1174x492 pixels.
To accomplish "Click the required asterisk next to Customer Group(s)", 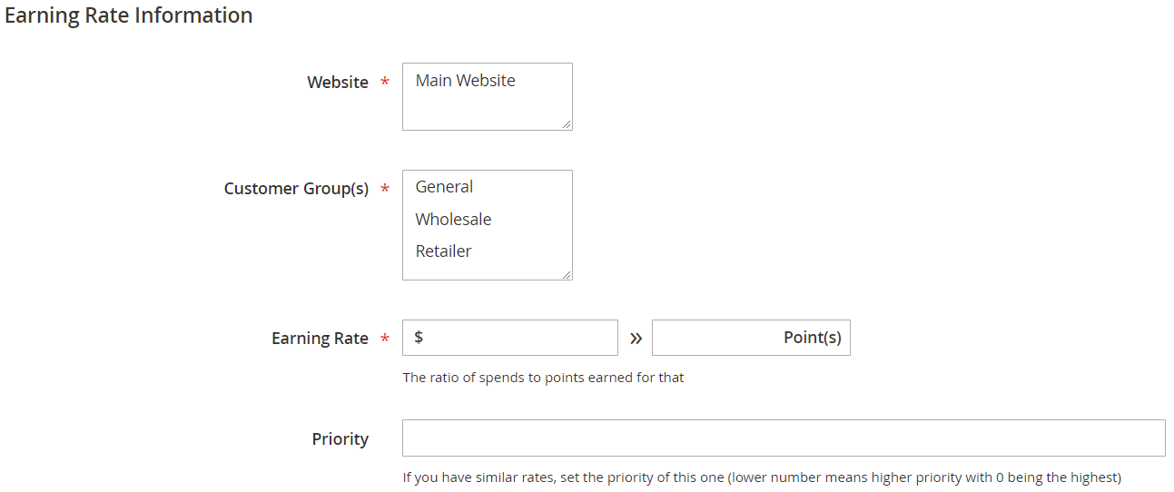I will pyautogui.click(x=385, y=190).
